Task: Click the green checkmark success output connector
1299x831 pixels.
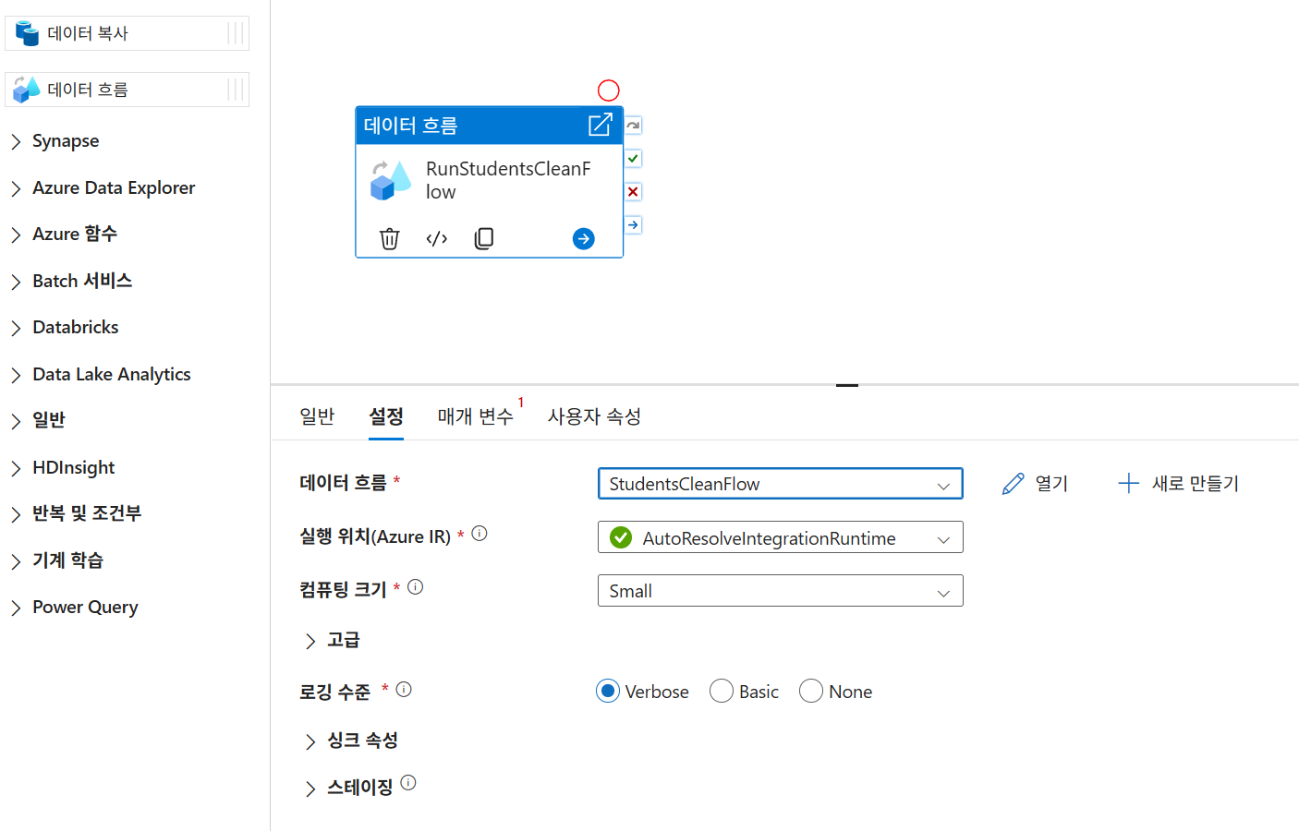Action: (633, 159)
